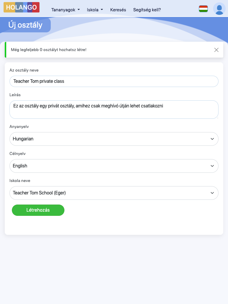This screenshot has width=228, height=304.
Task: Grab the description textarea resize handle
Action: click(217, 118)
